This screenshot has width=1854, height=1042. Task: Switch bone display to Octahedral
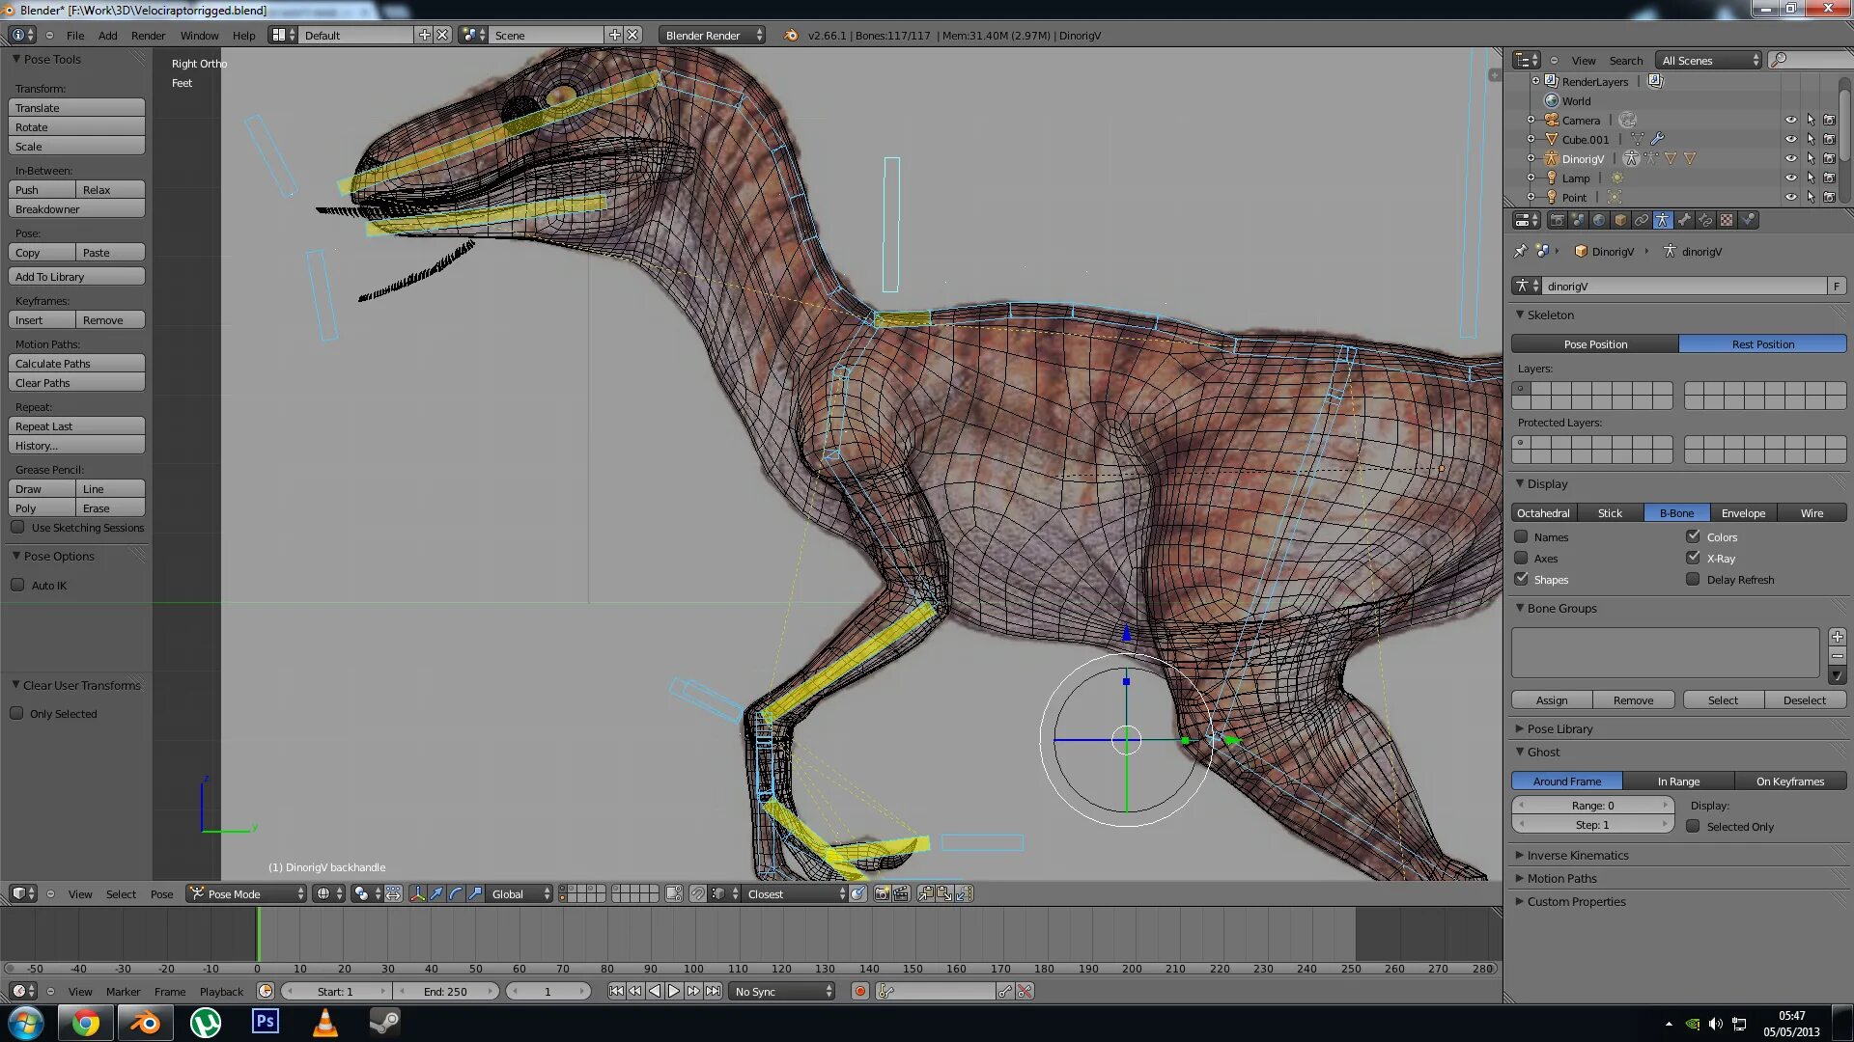1543,513
